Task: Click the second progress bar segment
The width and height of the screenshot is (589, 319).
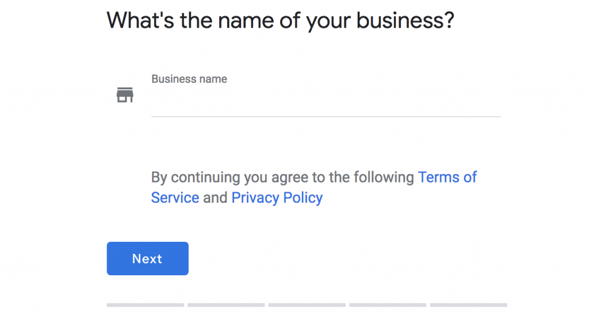Action: pyautogui.click(x=226, y=305)
